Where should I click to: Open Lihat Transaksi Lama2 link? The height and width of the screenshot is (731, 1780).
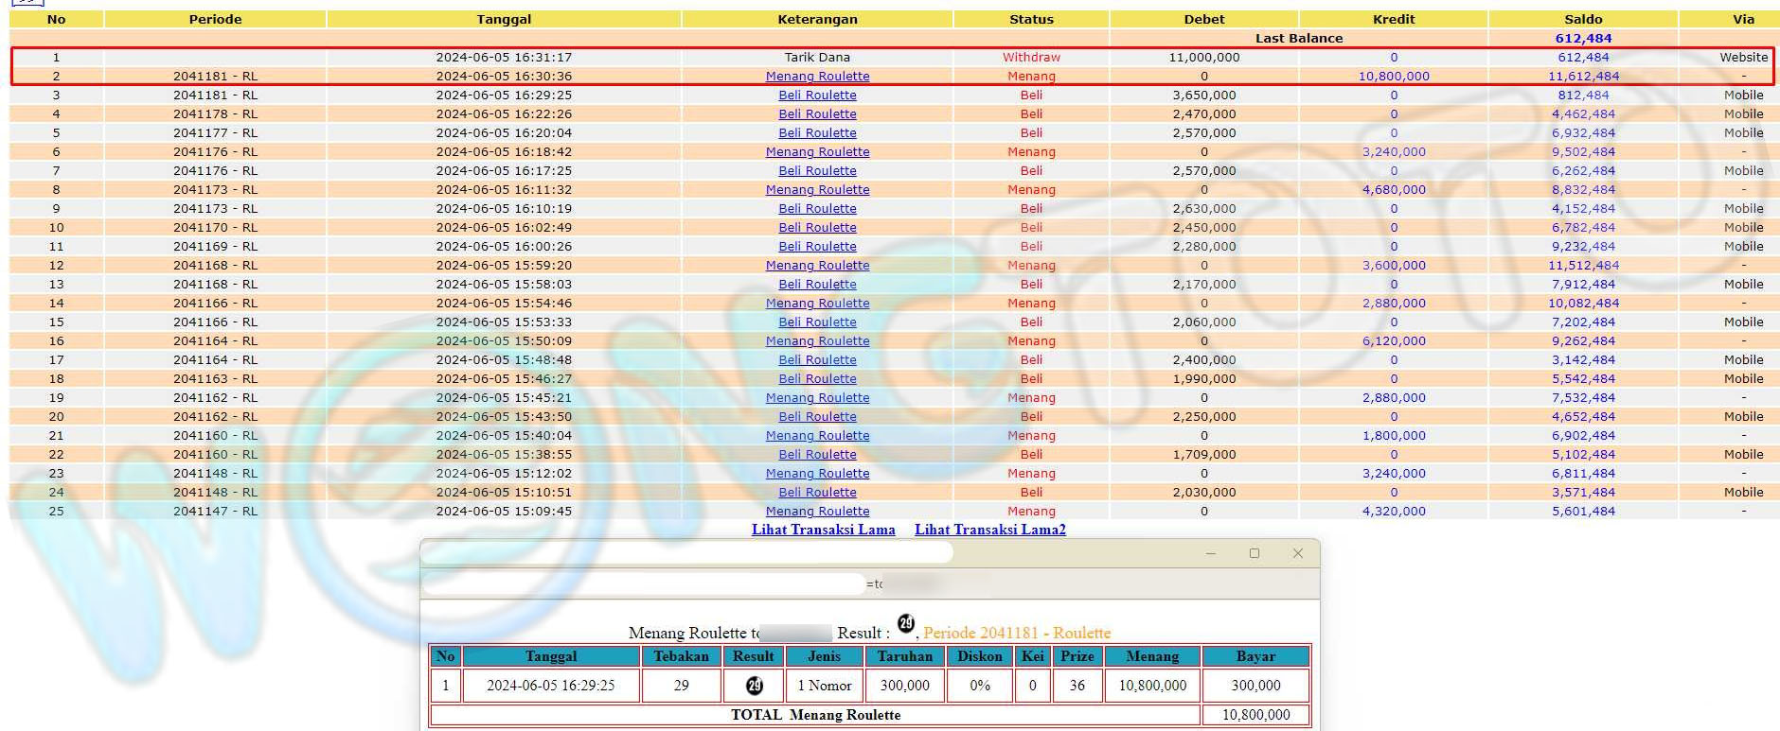989,530
